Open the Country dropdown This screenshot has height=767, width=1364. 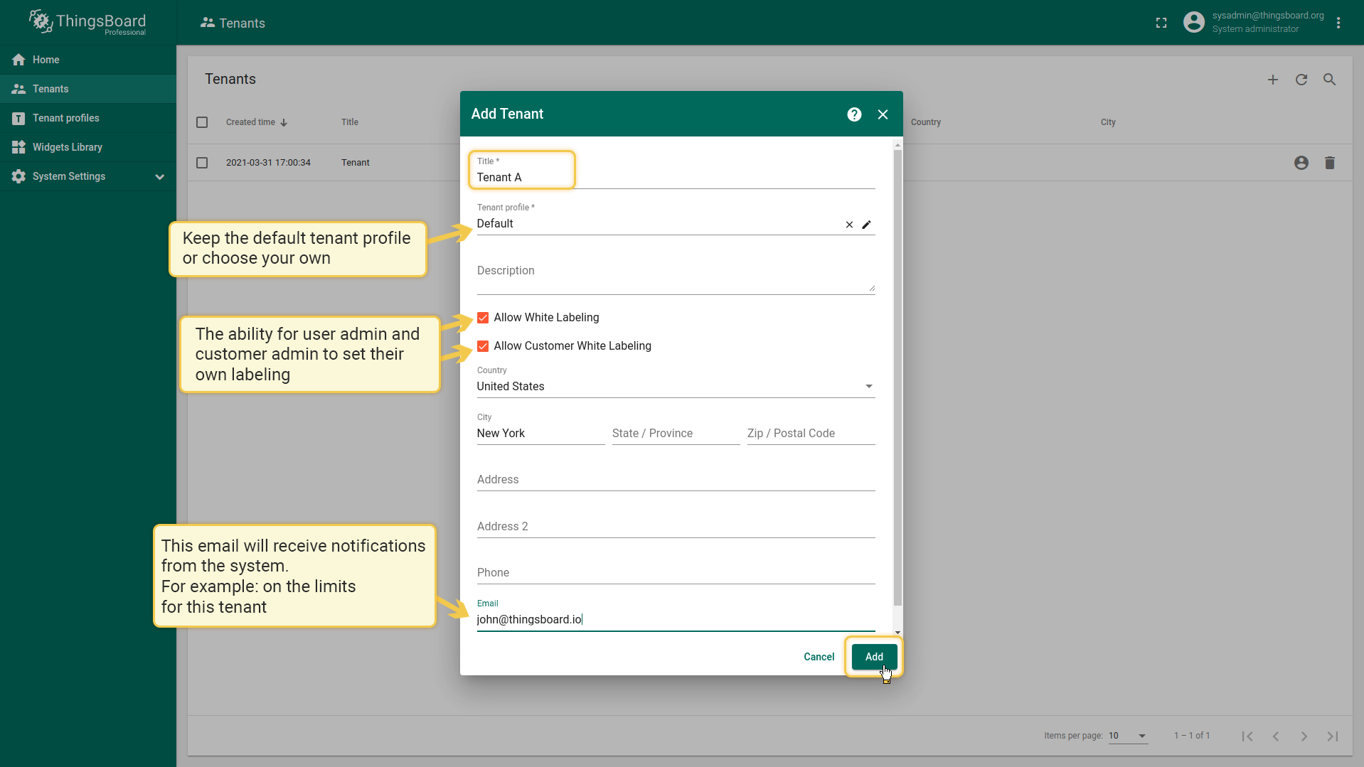coord(676,386)
